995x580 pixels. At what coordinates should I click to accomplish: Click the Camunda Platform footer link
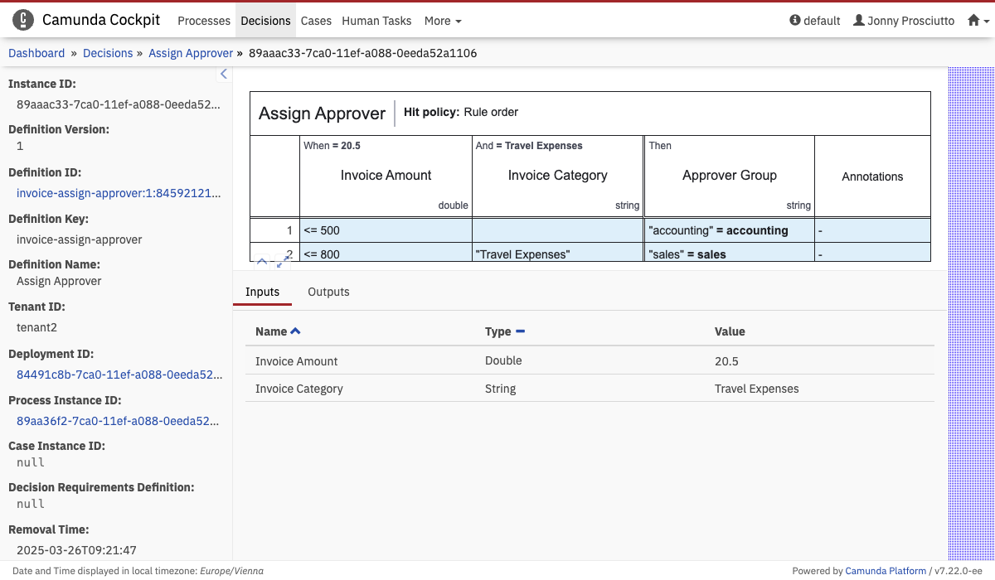point(886,571)
